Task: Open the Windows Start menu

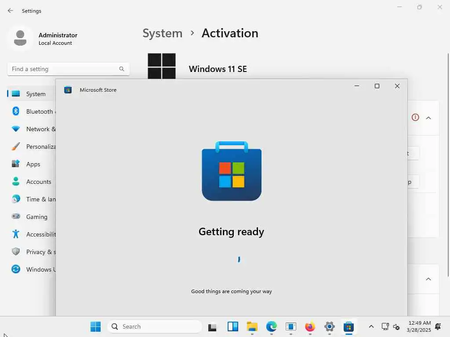Action: click(95, 326)
